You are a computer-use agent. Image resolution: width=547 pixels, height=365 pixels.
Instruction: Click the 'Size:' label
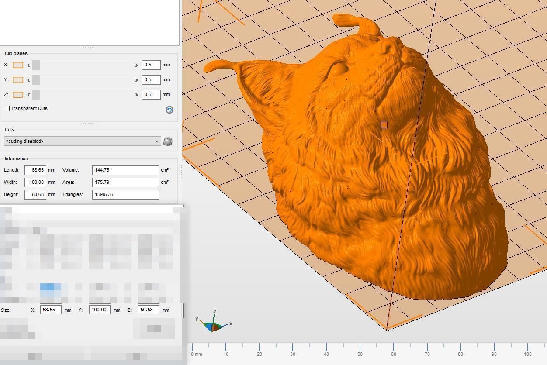[6, 310]
